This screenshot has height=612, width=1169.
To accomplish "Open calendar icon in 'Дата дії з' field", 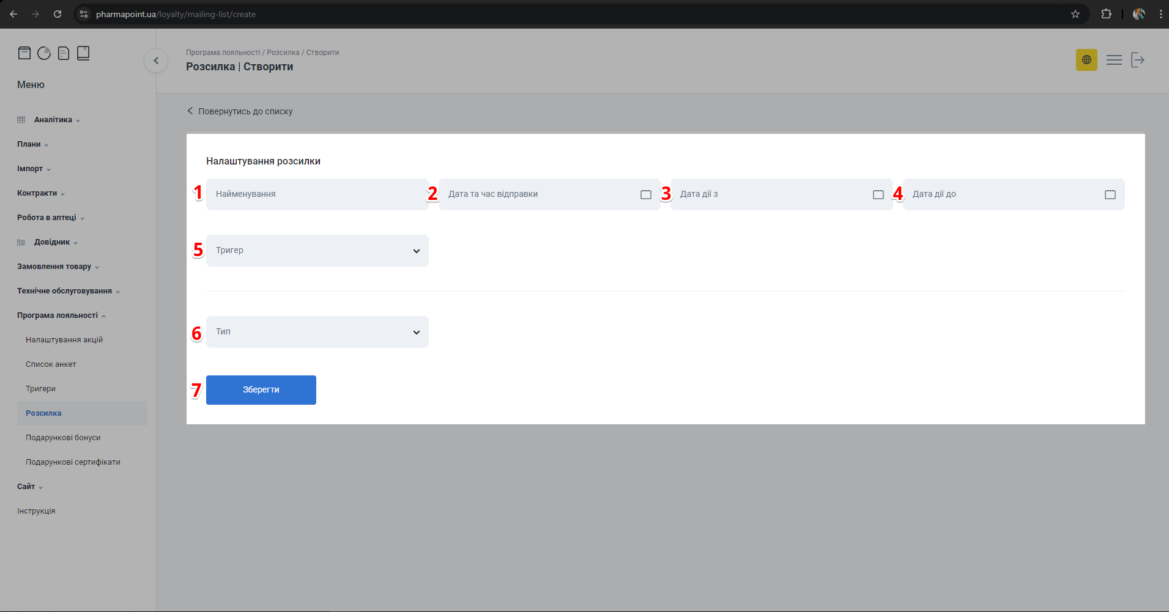I will (x=878, y=194).
